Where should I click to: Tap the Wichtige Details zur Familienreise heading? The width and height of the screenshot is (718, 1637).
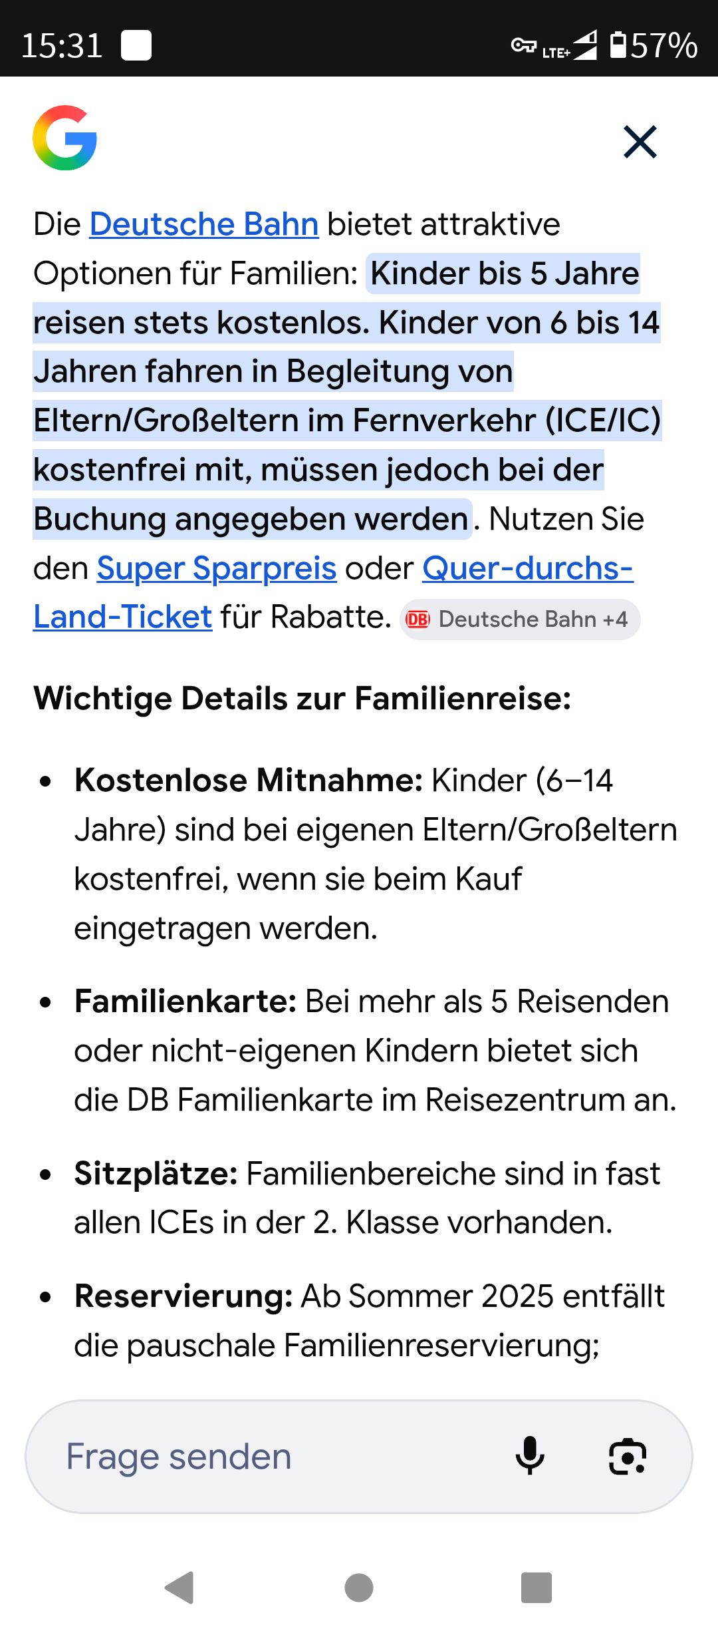click(x=302, y=699)
